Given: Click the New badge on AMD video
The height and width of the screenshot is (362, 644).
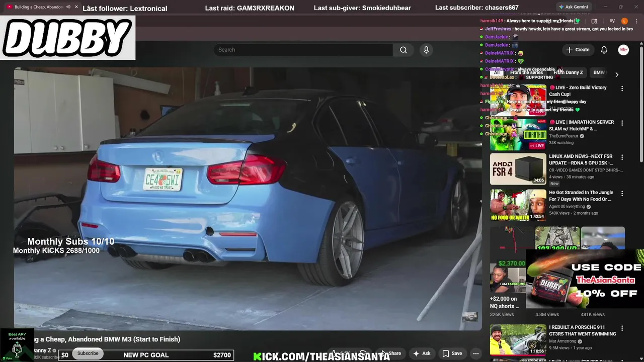Looking at the screenshot, I should coord(554,184).
